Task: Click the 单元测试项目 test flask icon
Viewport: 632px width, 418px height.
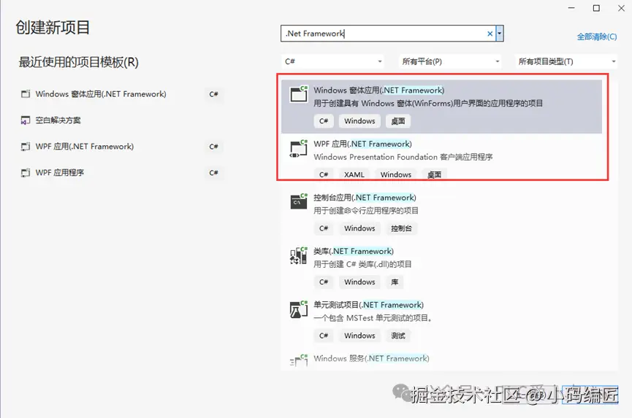Action: click(x=299, y=309)
